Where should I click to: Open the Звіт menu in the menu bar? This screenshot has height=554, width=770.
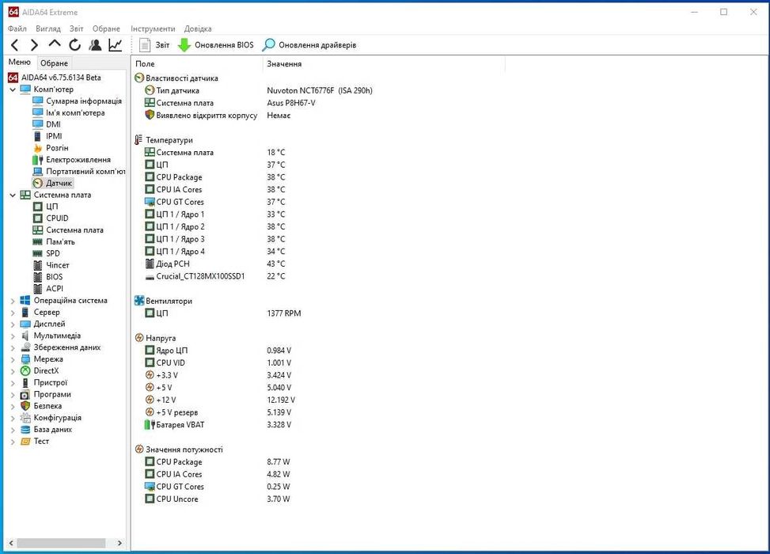76,28
